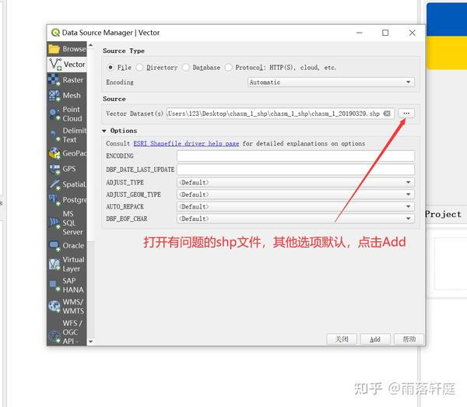Open the ADJUST_TYPE dropdown

[x=296, y=182]
